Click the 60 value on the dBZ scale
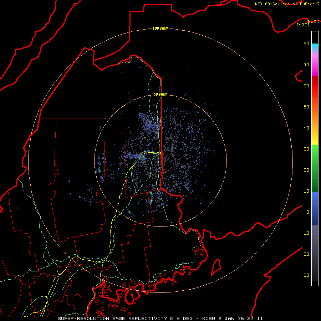This screenshot has width=321, height=321. [x=306, y=86]
